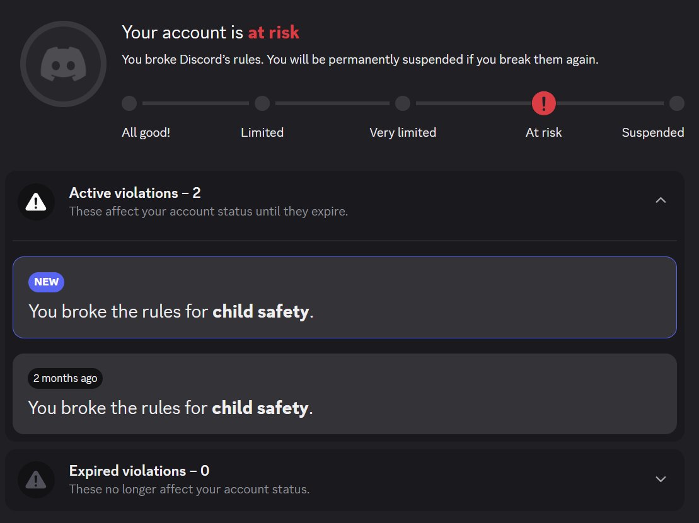699x523 pixels.
Task: Collapse the Active violations section chevron
Action: (661, 200)
